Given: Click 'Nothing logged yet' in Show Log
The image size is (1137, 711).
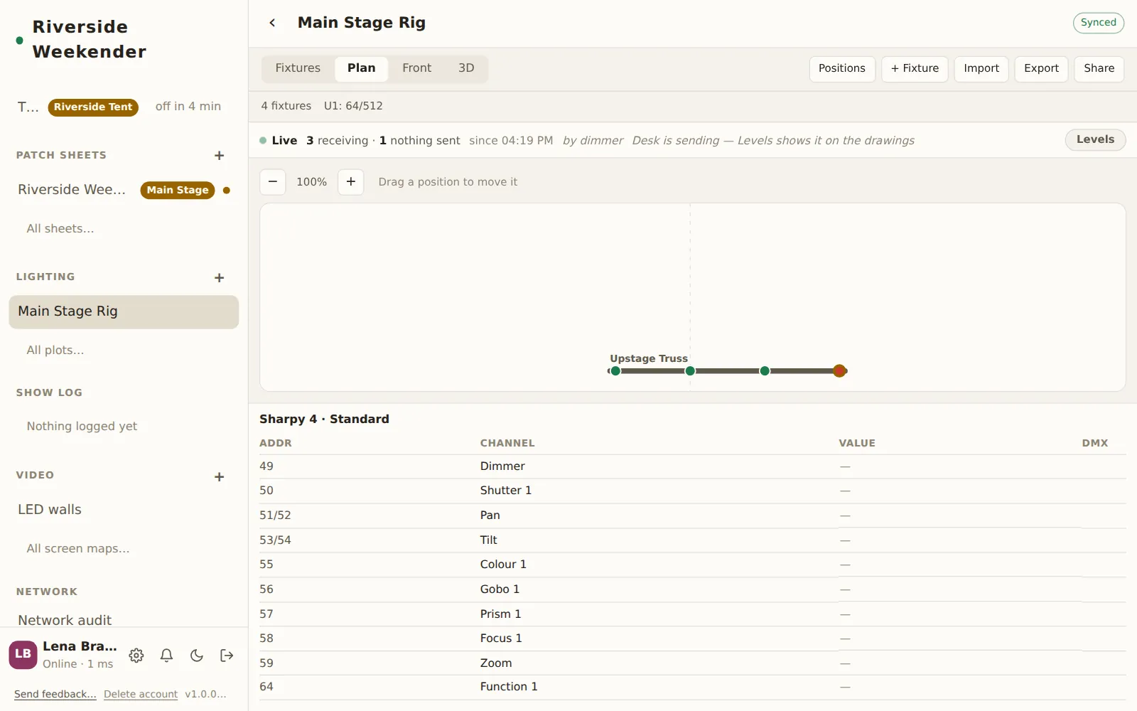Looking at the screenshot, I should [x=82, y=427].
